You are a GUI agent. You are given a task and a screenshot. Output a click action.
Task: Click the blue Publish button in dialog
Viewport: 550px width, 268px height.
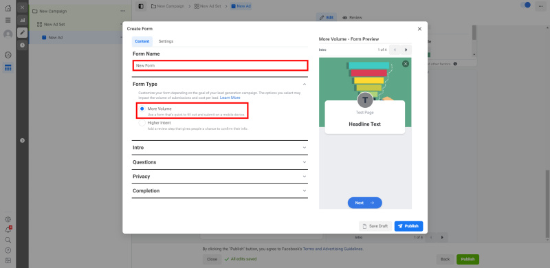pyautogui.click(x=408, y=226)
